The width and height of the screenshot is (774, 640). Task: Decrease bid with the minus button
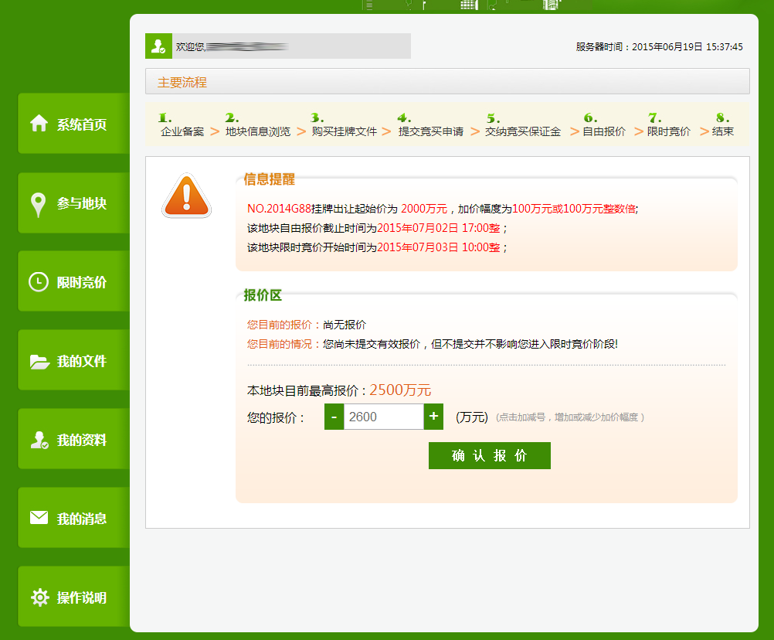[x=334, y=417]
